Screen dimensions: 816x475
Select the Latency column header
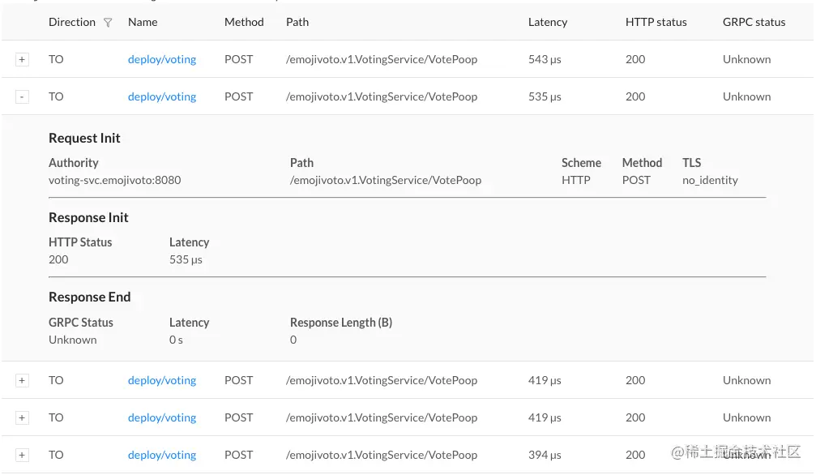tap(548, 22)
